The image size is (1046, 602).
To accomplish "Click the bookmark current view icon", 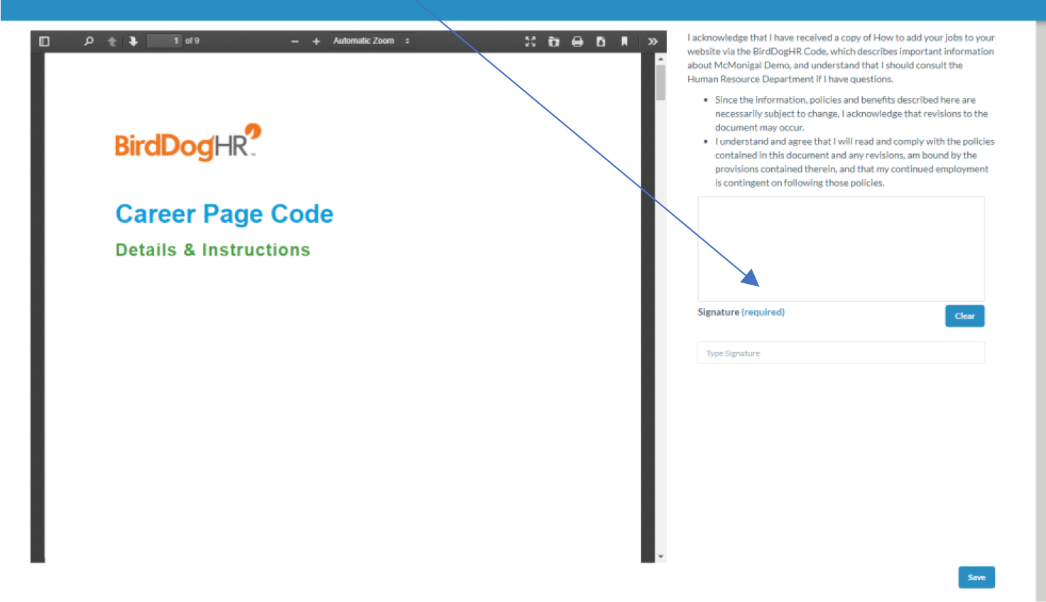I will click(x=624, y=41).
